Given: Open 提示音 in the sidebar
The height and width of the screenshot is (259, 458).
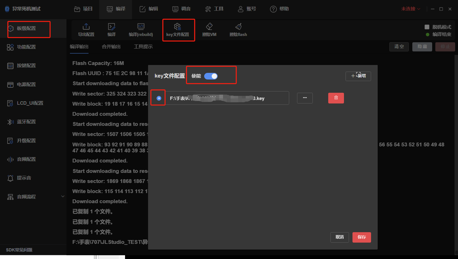Looking at the screenshot, I should [x=33, y=178].
